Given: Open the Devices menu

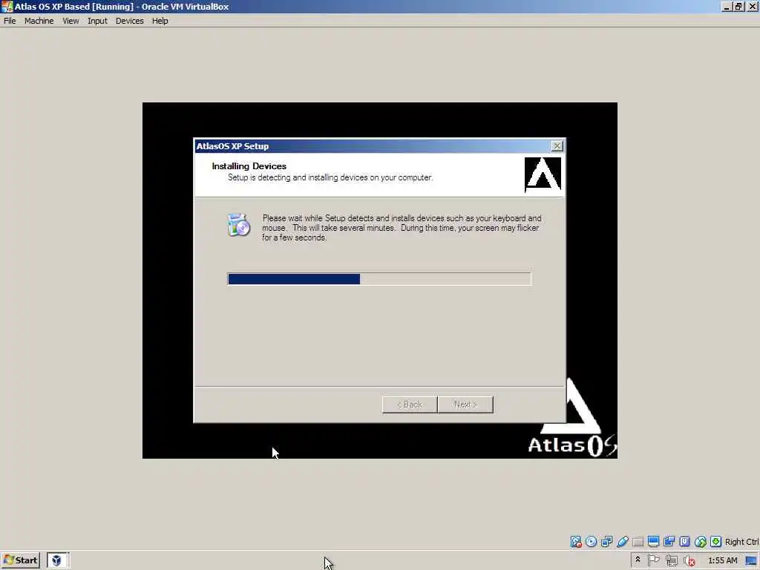Looking at the screenshot, I should [129, 21].
